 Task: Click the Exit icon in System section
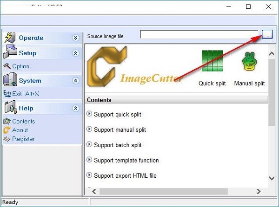pos(7,94)
